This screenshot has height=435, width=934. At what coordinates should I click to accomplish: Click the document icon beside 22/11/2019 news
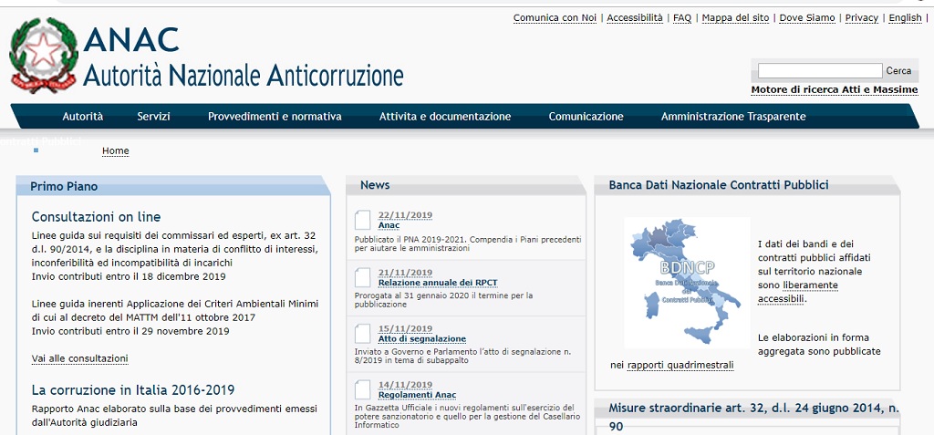[362, 220]
